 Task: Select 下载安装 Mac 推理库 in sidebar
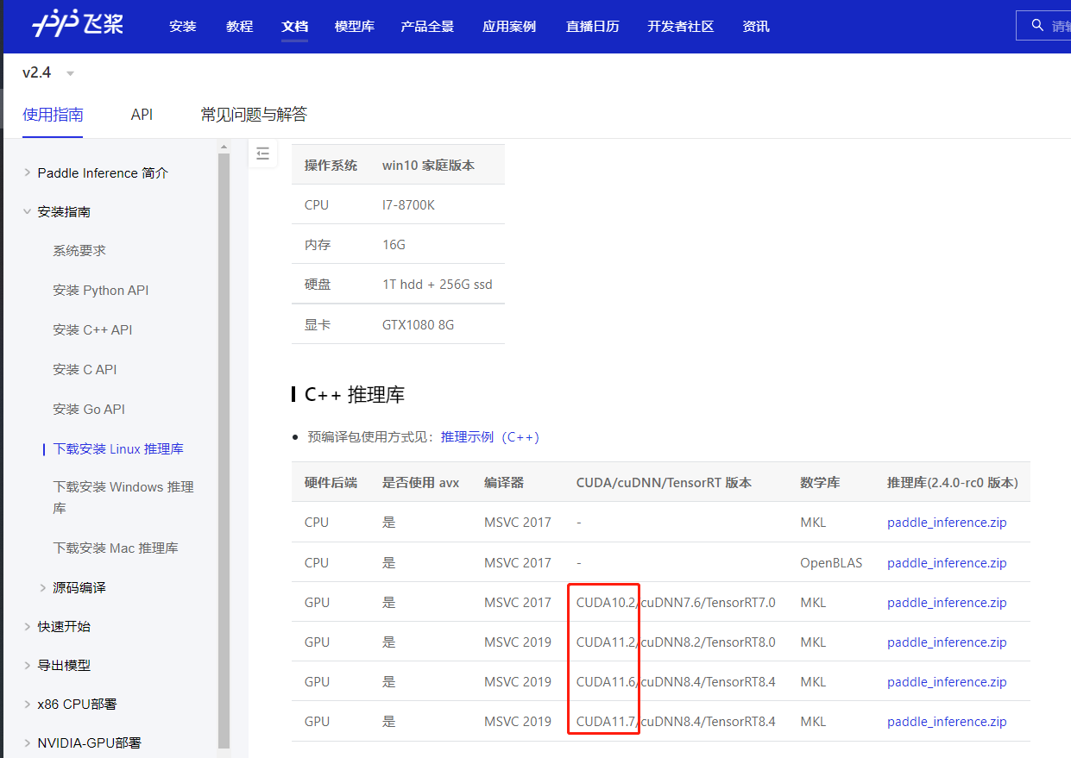pos(116,548)
